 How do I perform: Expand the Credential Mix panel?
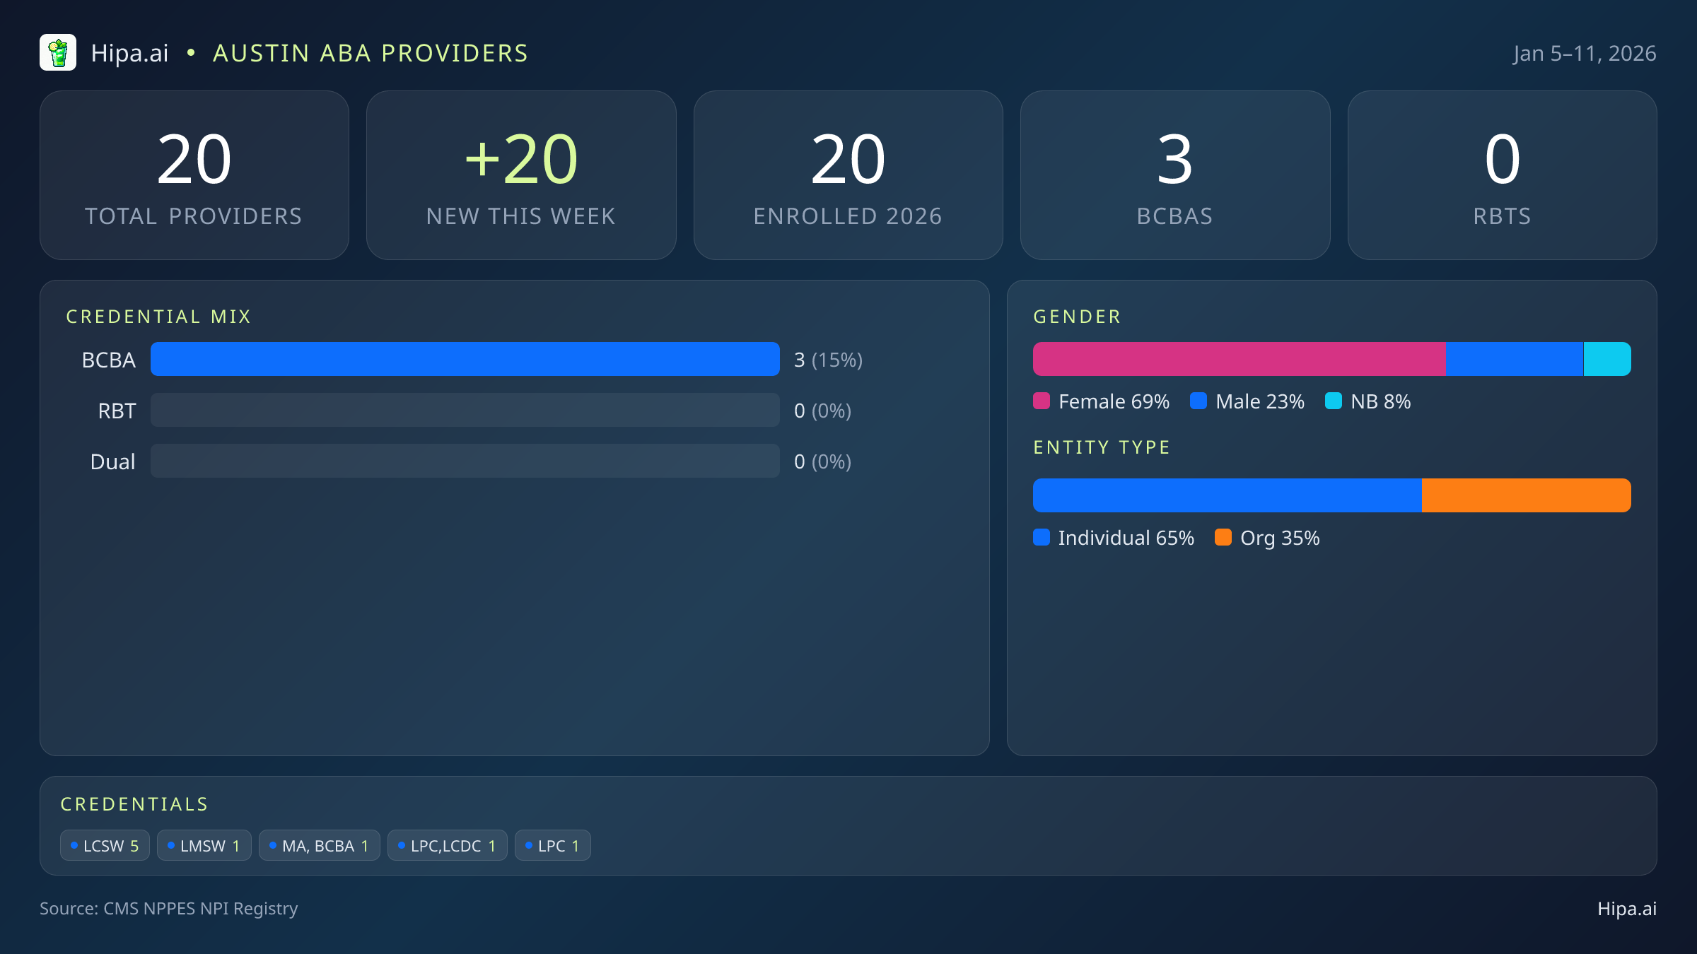tap(159, 316)
